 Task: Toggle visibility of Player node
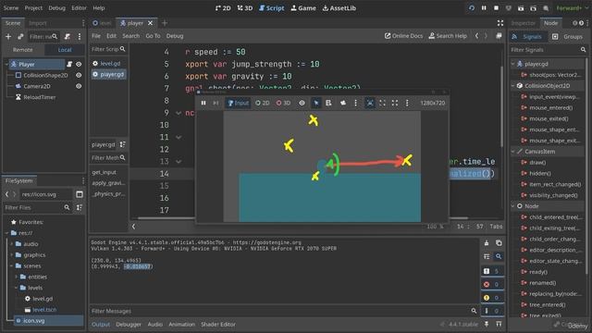coord(79,64)
